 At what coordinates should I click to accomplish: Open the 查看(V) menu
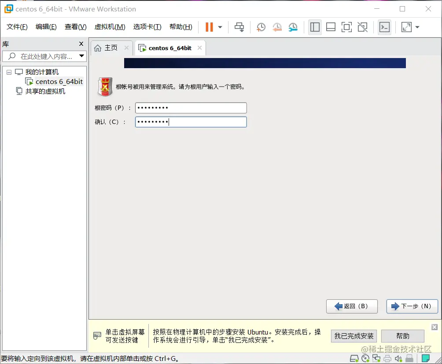click(75, 27)
